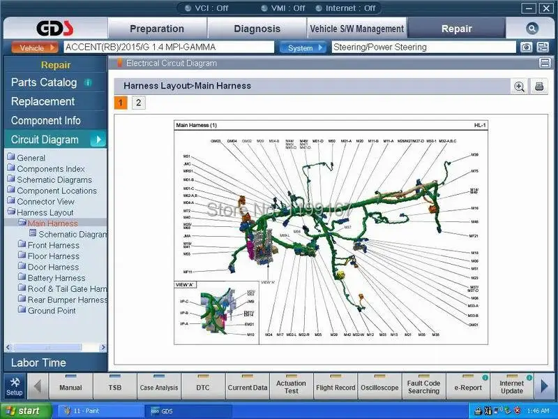Open the Front Harness folder
This screenshot has height=419, width=558.
pos(49,245)
